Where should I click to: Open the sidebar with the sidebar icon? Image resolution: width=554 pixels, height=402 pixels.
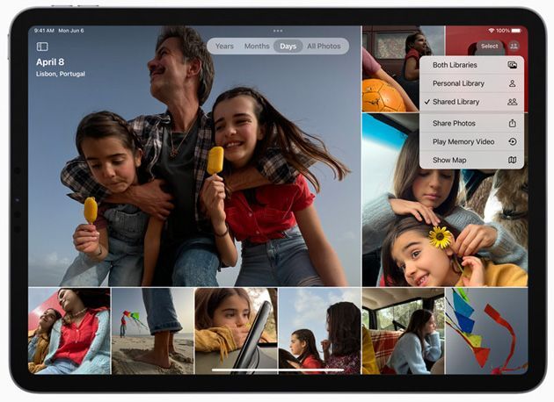point(42,47)
